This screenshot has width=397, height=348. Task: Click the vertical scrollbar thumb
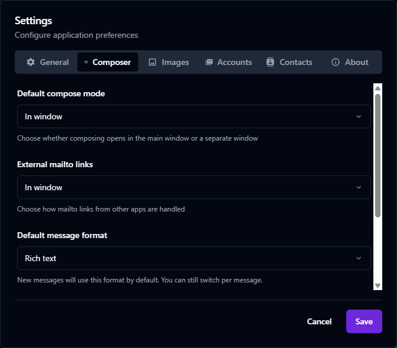coord(378,154)
